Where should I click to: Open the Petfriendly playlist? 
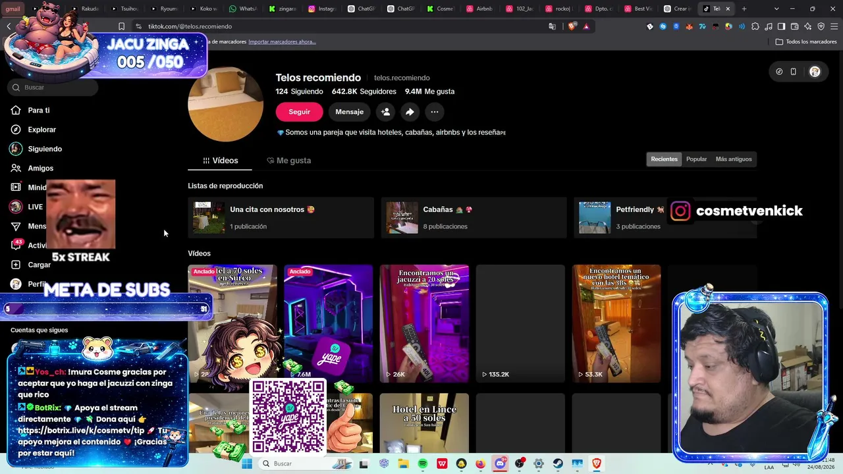[665, 218]
